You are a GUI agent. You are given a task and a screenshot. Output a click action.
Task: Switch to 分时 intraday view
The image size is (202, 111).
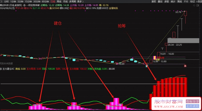point(6,2)
